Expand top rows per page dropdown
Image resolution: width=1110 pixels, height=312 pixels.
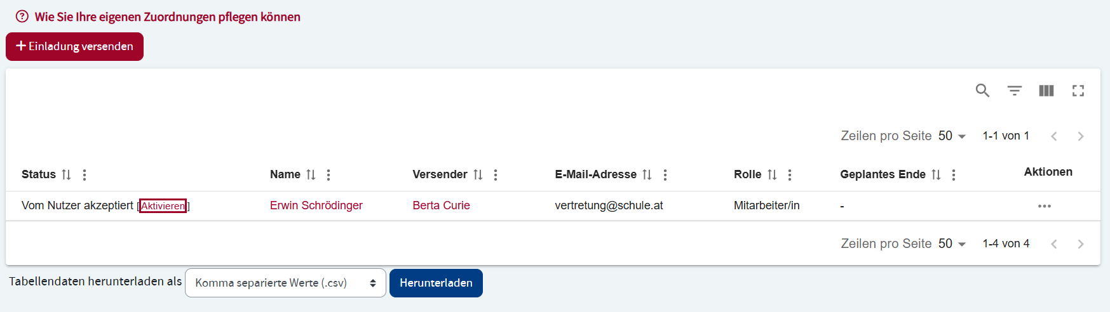click(x=952, y=136)
